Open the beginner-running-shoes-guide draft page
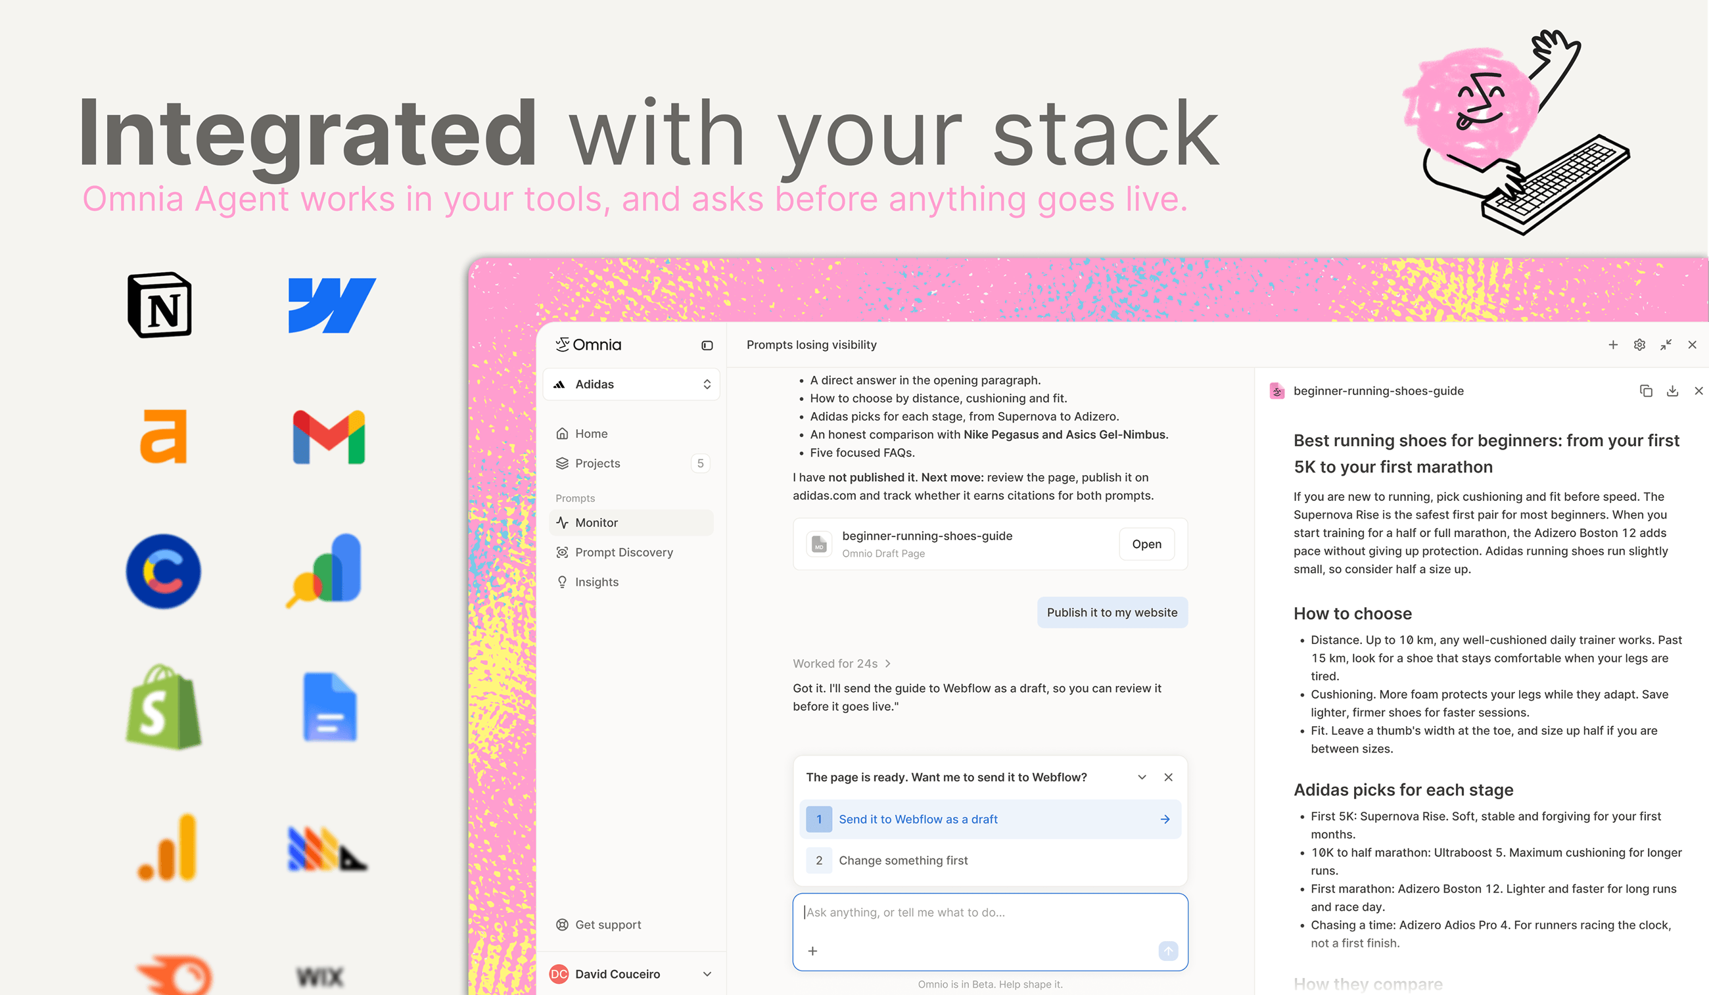The height and width of the screenshot is (995, 1709). pos(1146,544)
